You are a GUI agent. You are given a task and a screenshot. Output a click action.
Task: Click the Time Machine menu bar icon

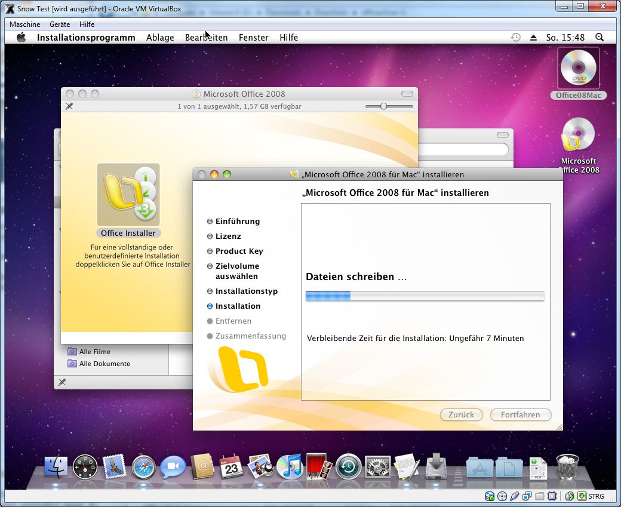tap(515, 37)
